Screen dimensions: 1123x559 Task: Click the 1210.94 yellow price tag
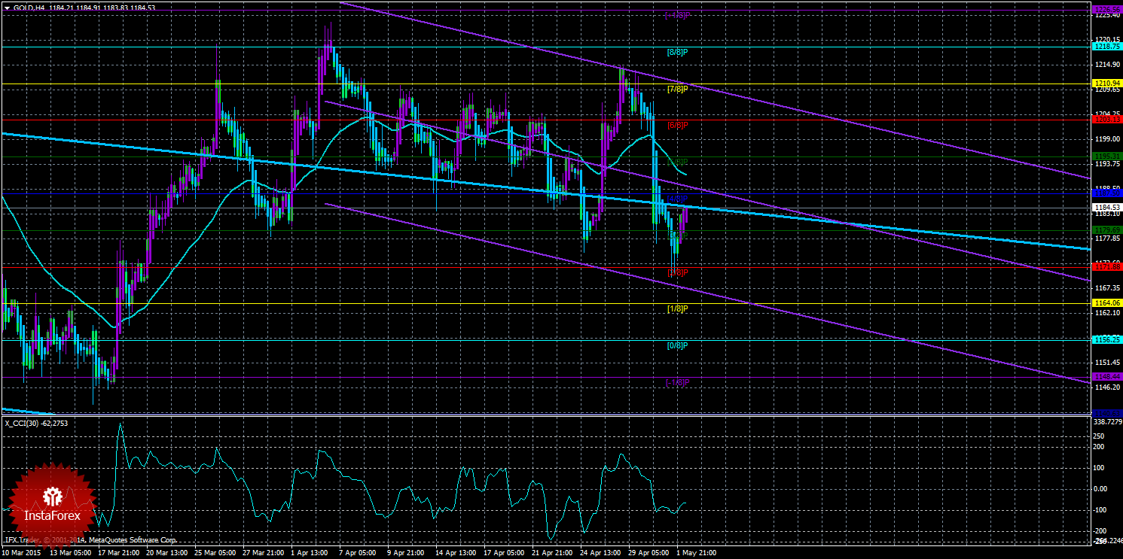1106,83
